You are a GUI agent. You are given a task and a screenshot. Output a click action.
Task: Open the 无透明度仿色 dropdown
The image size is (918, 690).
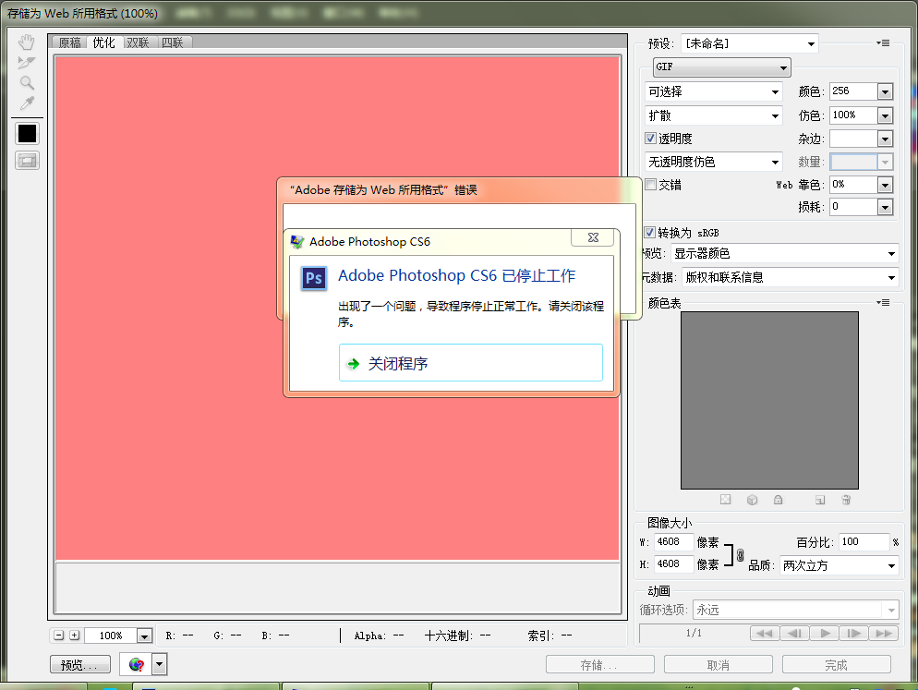pos(714,162)
